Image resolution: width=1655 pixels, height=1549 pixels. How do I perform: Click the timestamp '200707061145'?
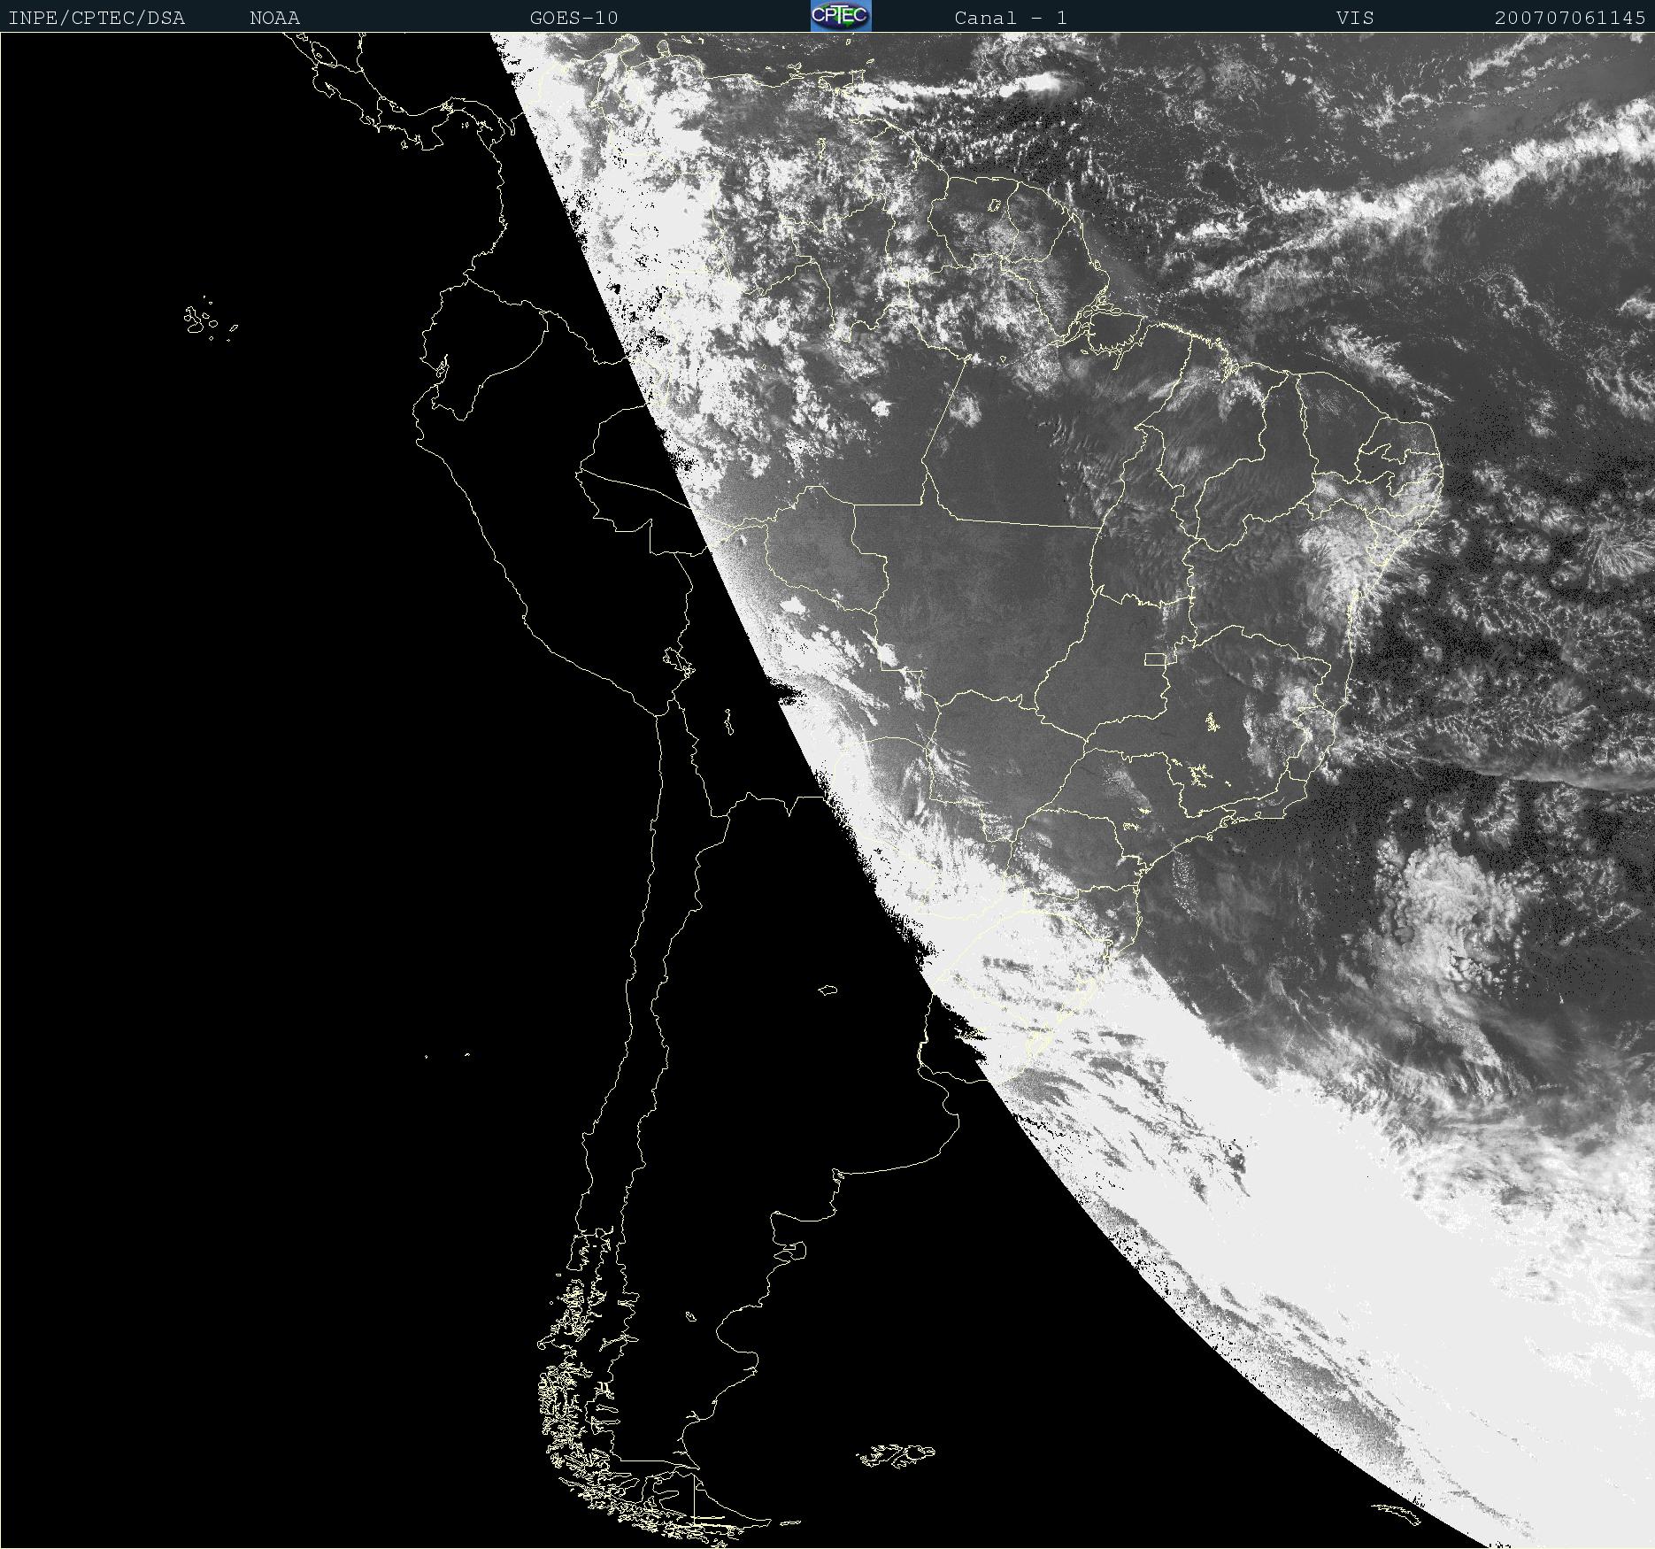[x=1570, y=18]
